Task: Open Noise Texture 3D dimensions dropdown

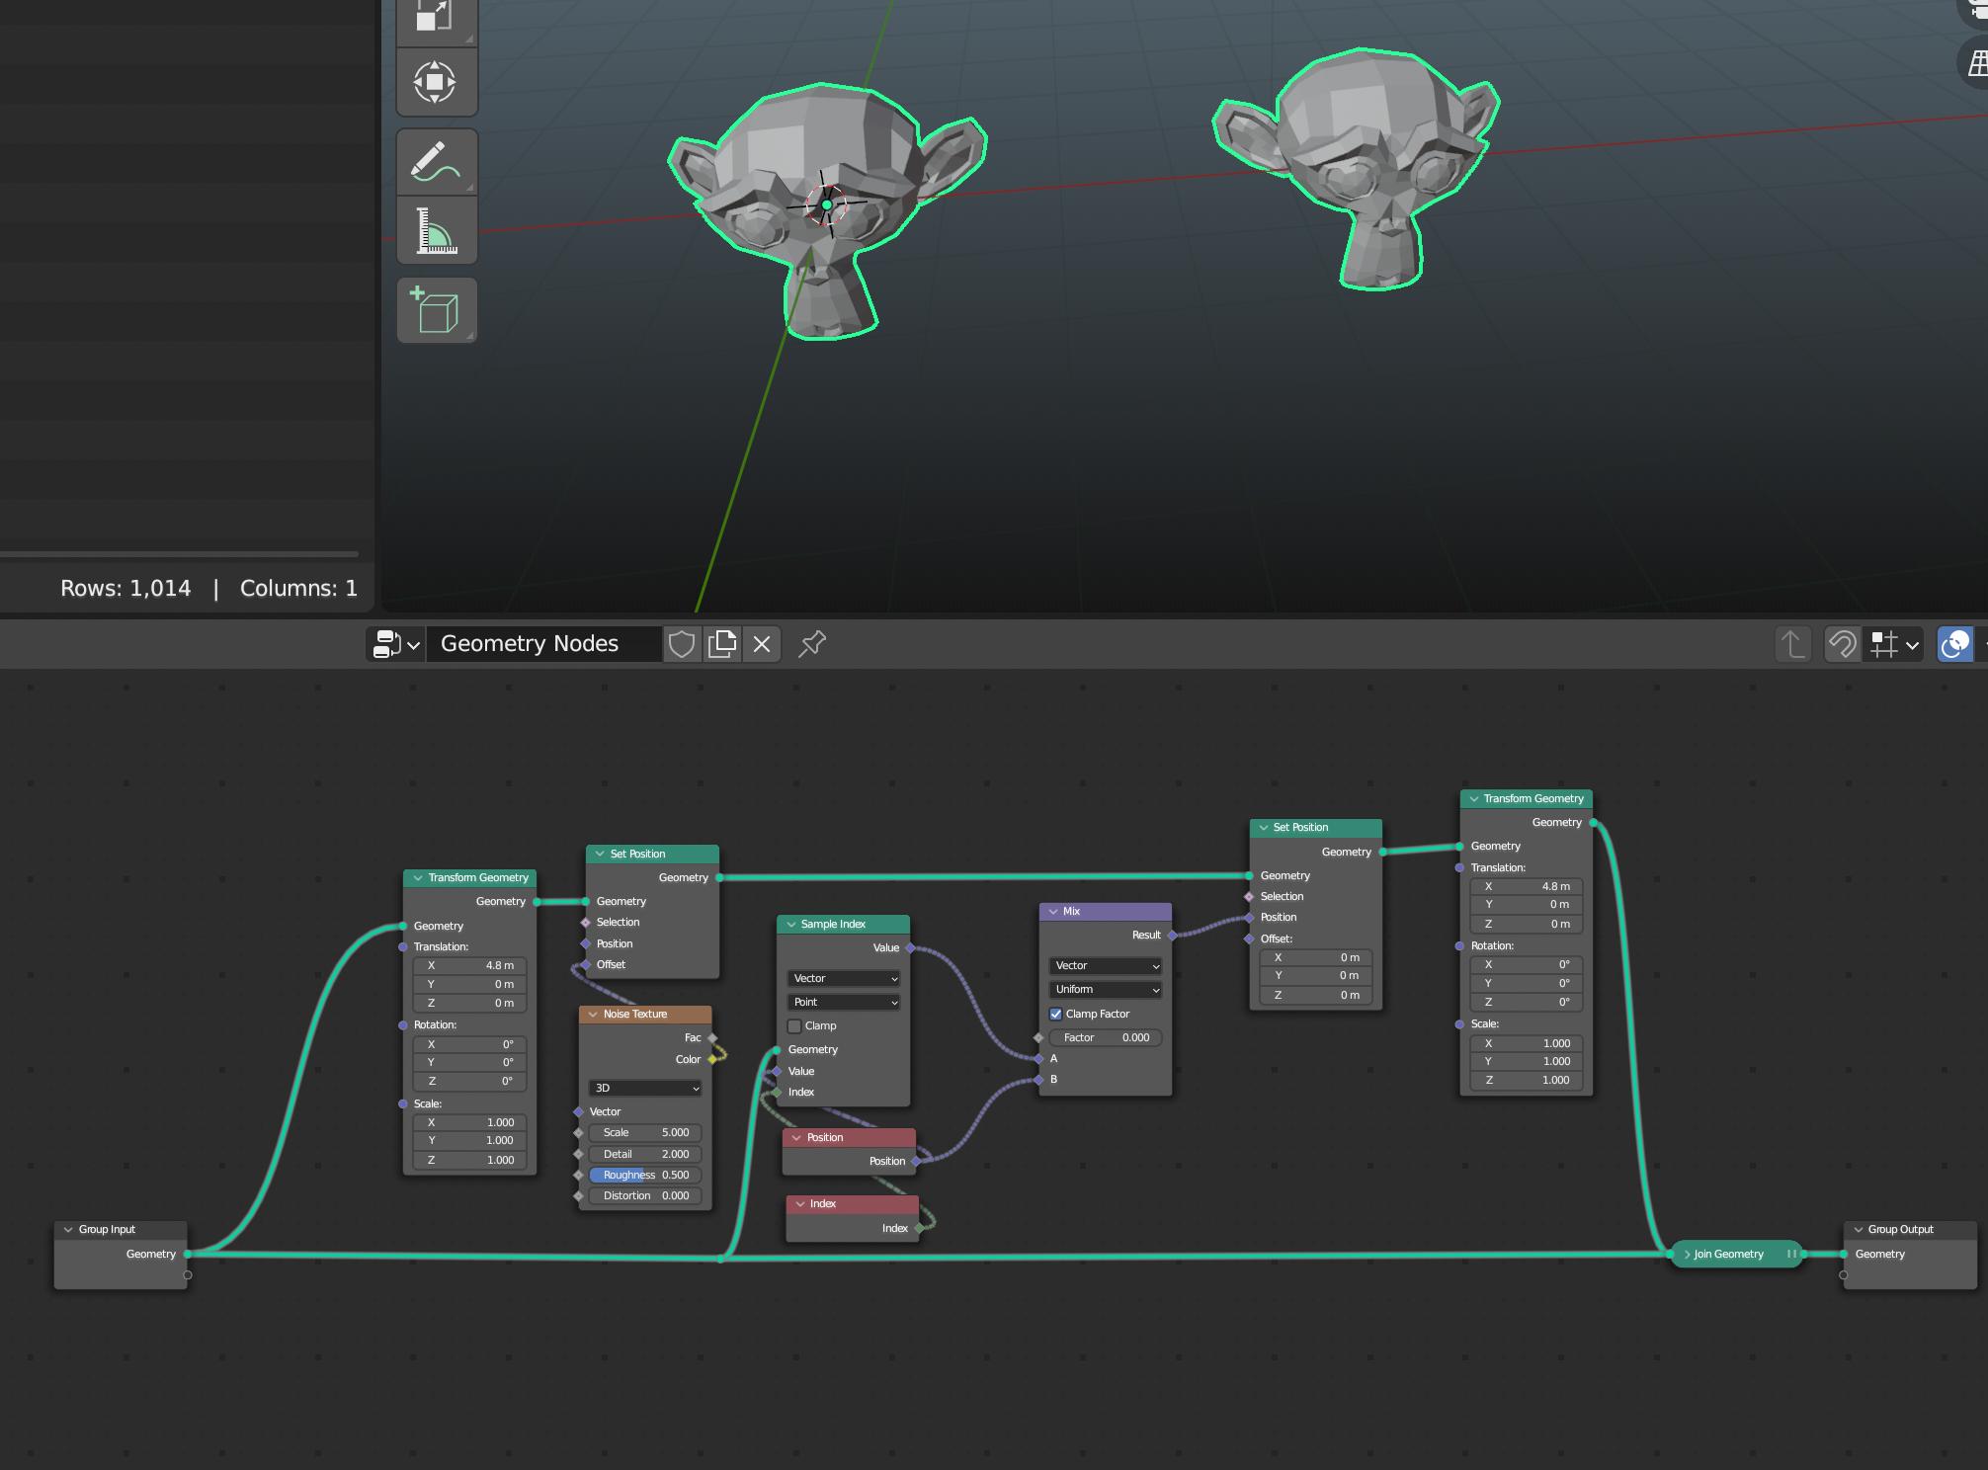Action: point(645,1088)
